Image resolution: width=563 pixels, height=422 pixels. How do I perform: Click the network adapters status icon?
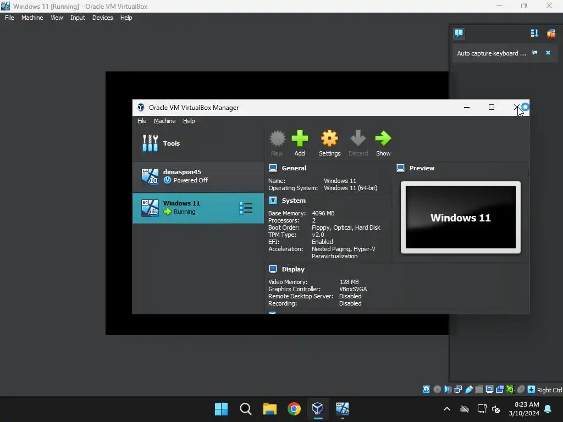[x=458, y=390]
